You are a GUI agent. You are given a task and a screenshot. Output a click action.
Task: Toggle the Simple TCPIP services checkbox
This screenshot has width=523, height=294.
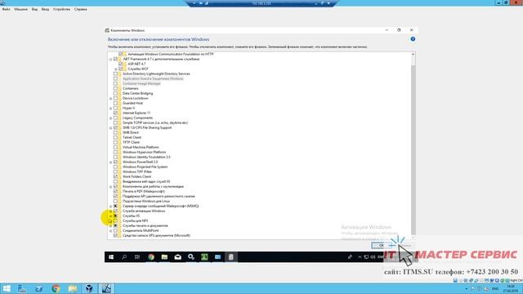point(115,122)
